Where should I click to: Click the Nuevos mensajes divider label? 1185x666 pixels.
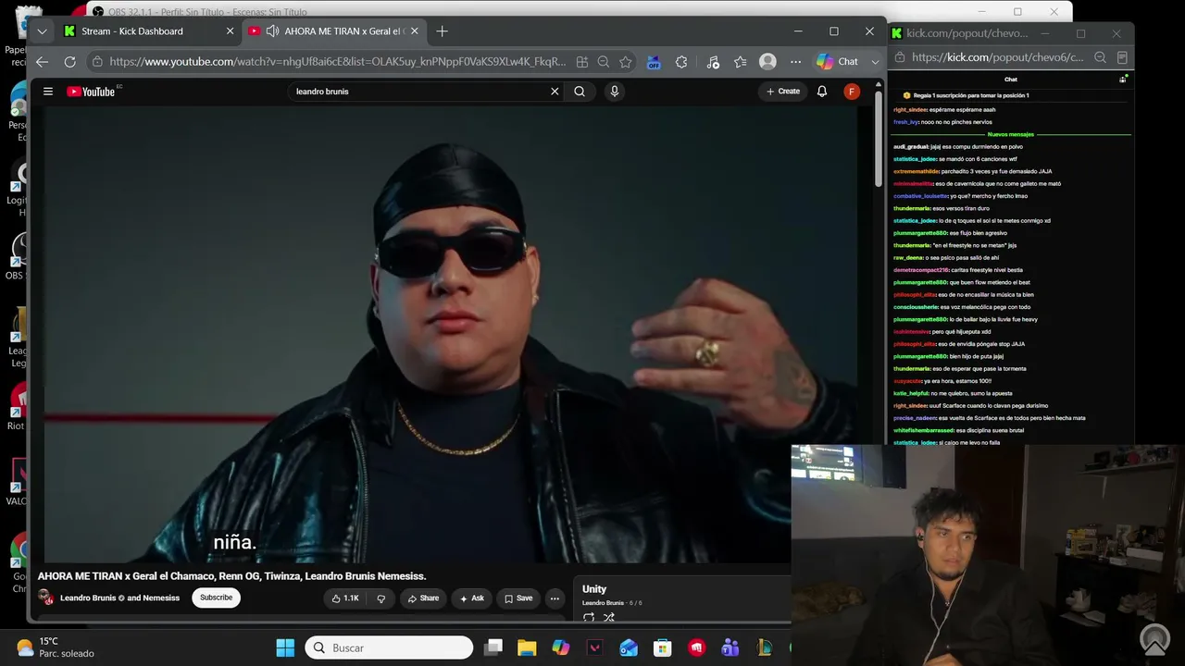click(x=1011, y=135)
